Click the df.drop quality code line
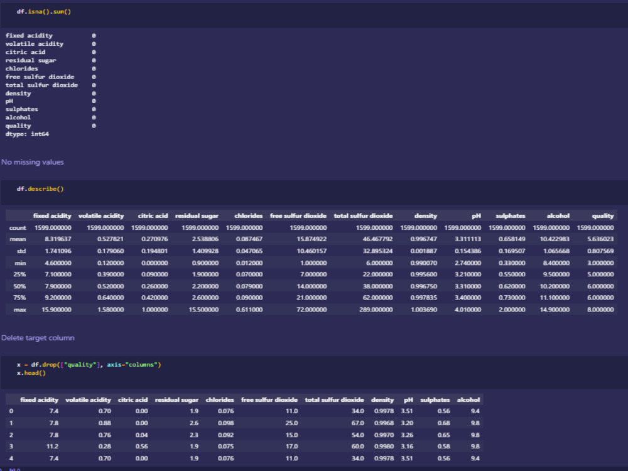Screen dimensions: 628x471 (89, 364)
